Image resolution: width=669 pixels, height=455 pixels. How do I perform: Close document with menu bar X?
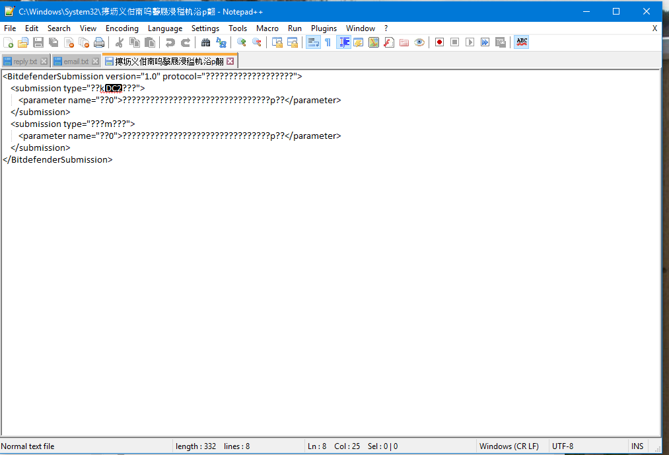coord(654,28)
